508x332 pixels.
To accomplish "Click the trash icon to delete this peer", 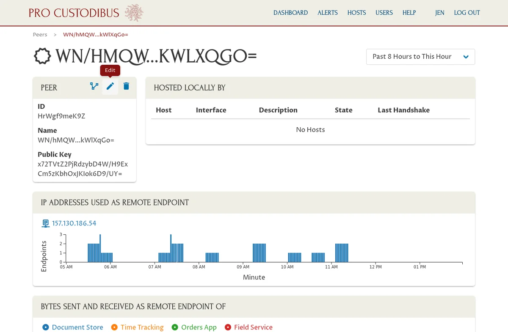I will [x=126, y=86].
